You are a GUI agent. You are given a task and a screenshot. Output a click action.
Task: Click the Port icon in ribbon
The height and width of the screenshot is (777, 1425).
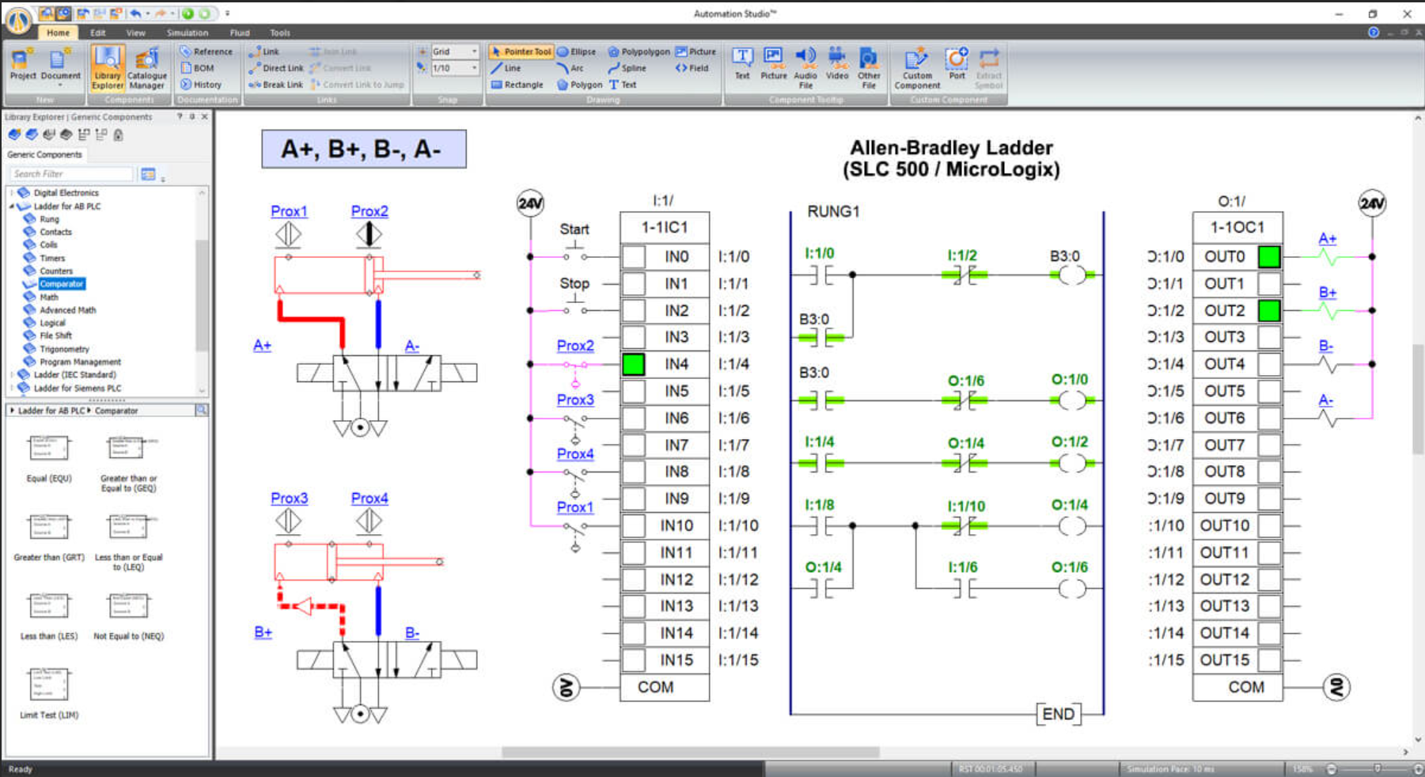pyautogui.click(x=957, y=63)
